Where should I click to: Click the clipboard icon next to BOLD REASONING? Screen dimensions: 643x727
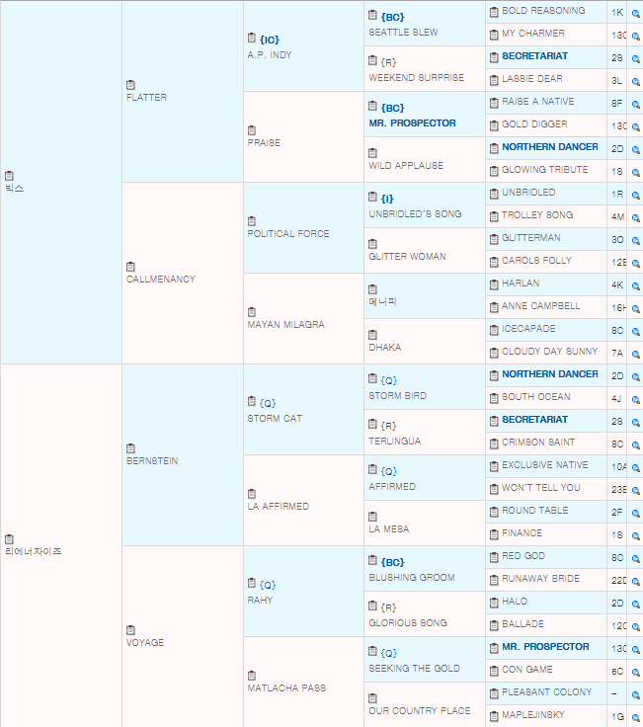[494, 11]
